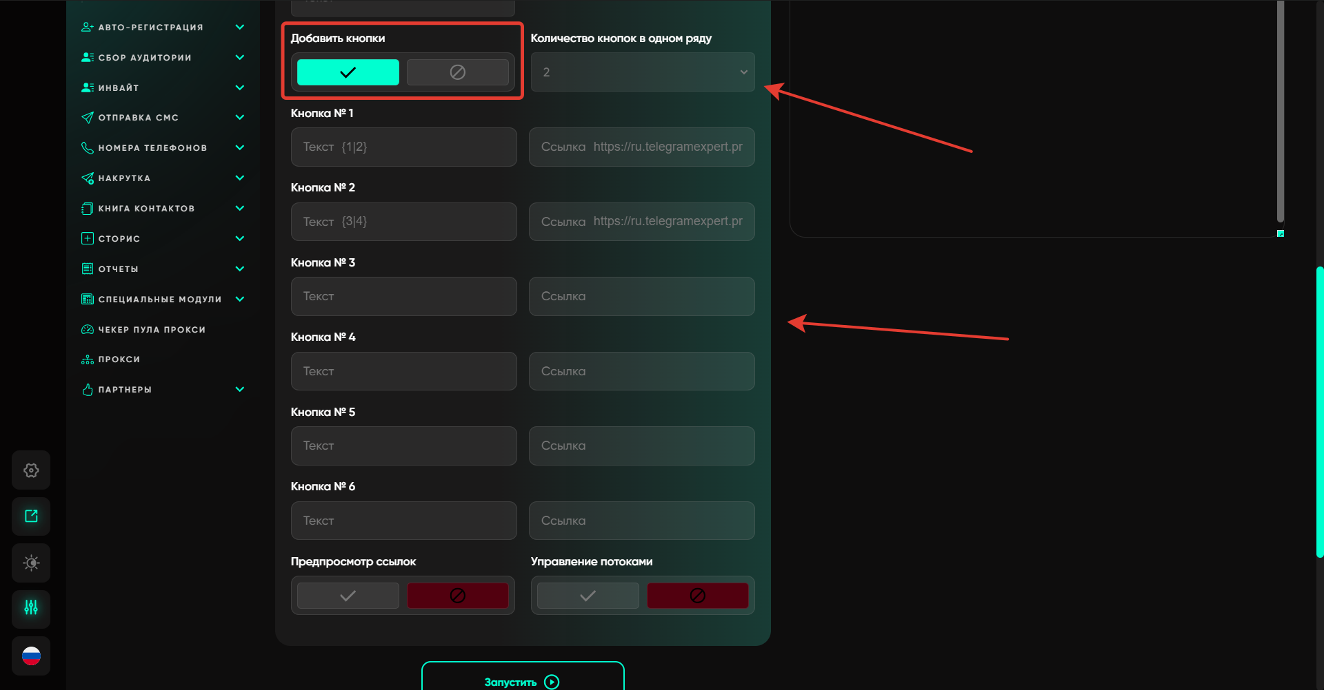The width and height of the screenshot is (1324, 690).
Task: Open the Сторис menu item
Action: pyautogui.click(x=119, y=239)
